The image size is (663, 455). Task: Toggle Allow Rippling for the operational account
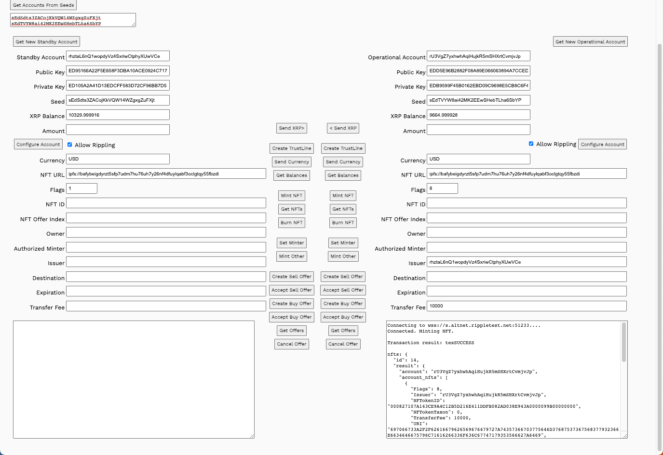click(x=531, y=144)
